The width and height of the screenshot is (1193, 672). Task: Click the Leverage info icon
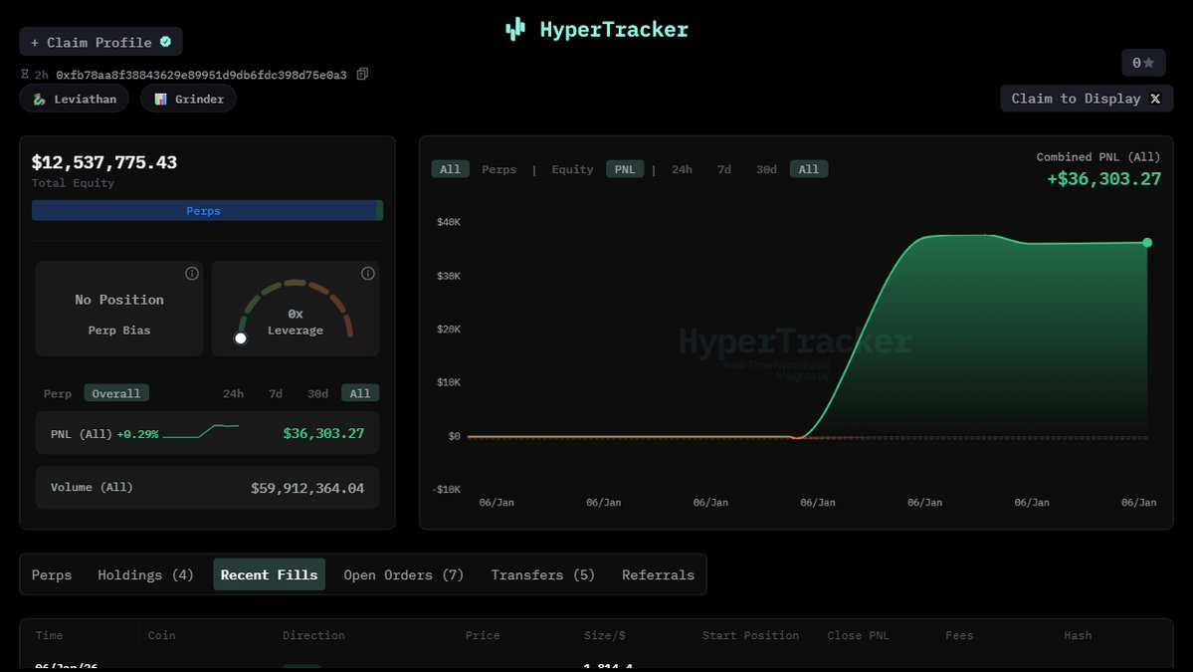(368, 274)
